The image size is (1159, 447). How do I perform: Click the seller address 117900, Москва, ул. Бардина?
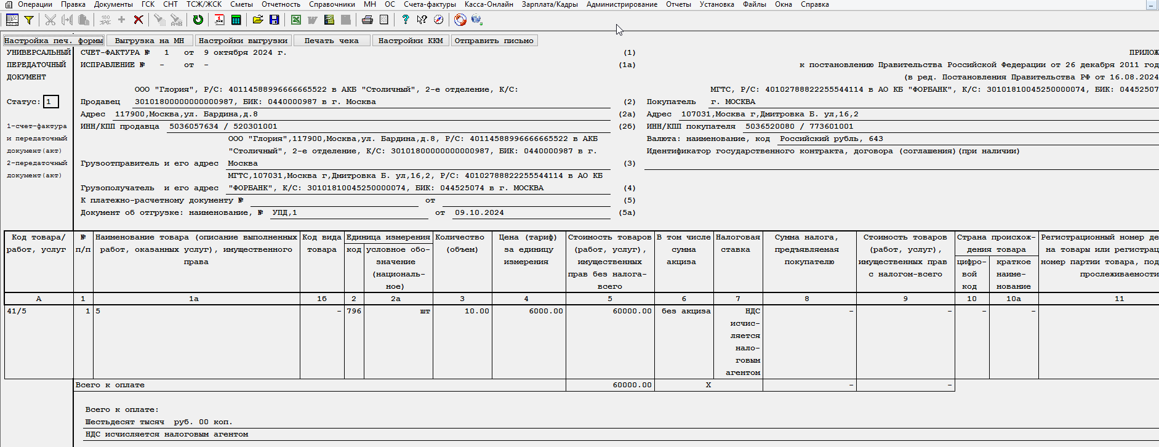[186, 114]
